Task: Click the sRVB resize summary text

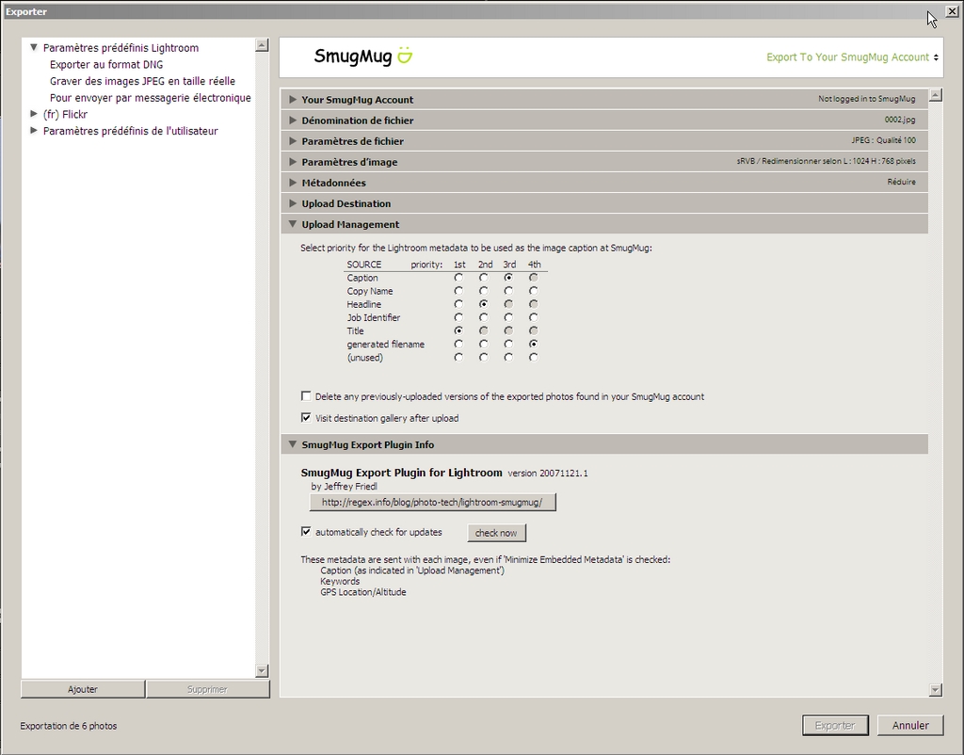Action: [827, 161]
